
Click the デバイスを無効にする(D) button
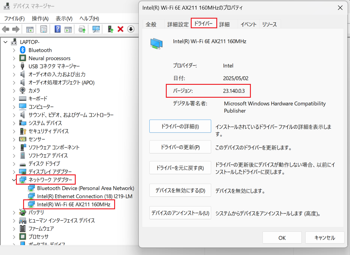click(180, 190)
